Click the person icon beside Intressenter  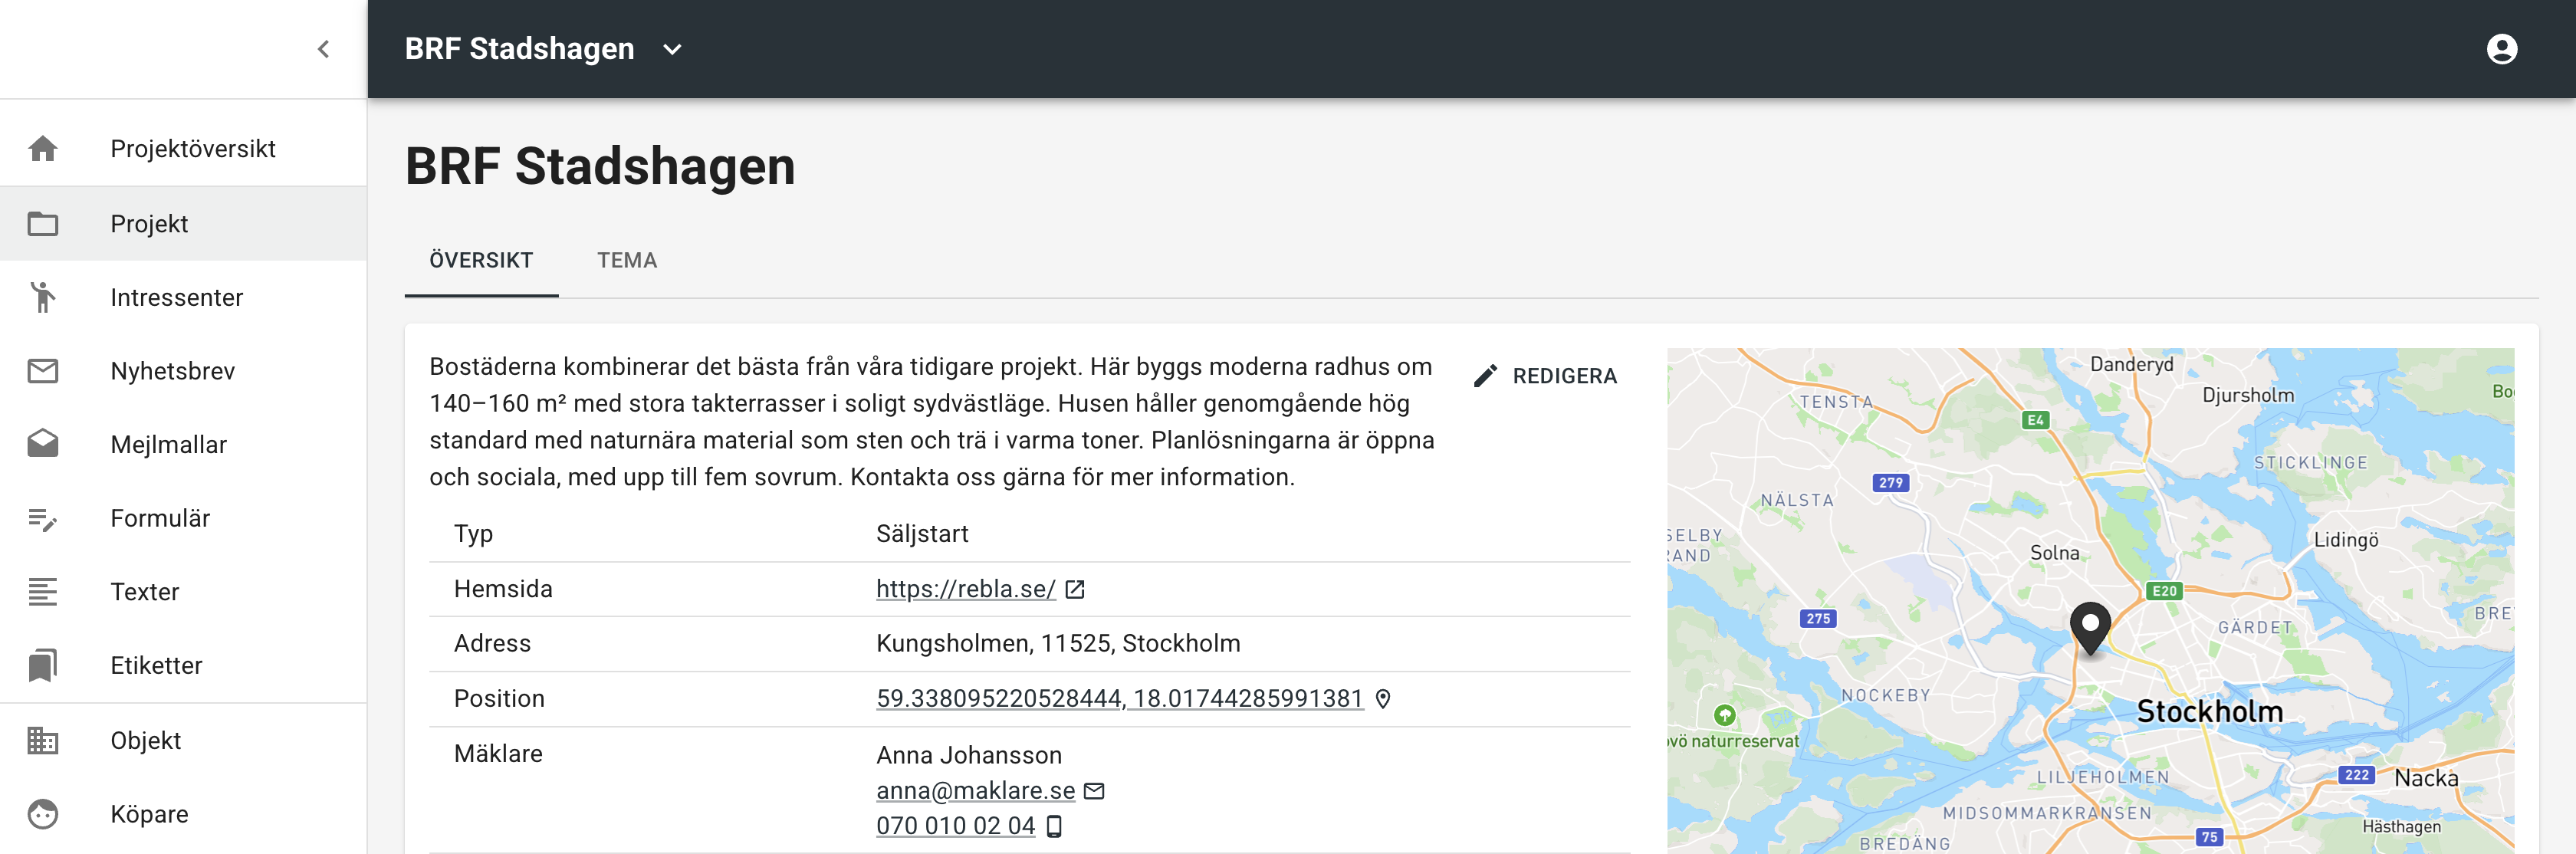pyautogui.click(x=43, y=297)
